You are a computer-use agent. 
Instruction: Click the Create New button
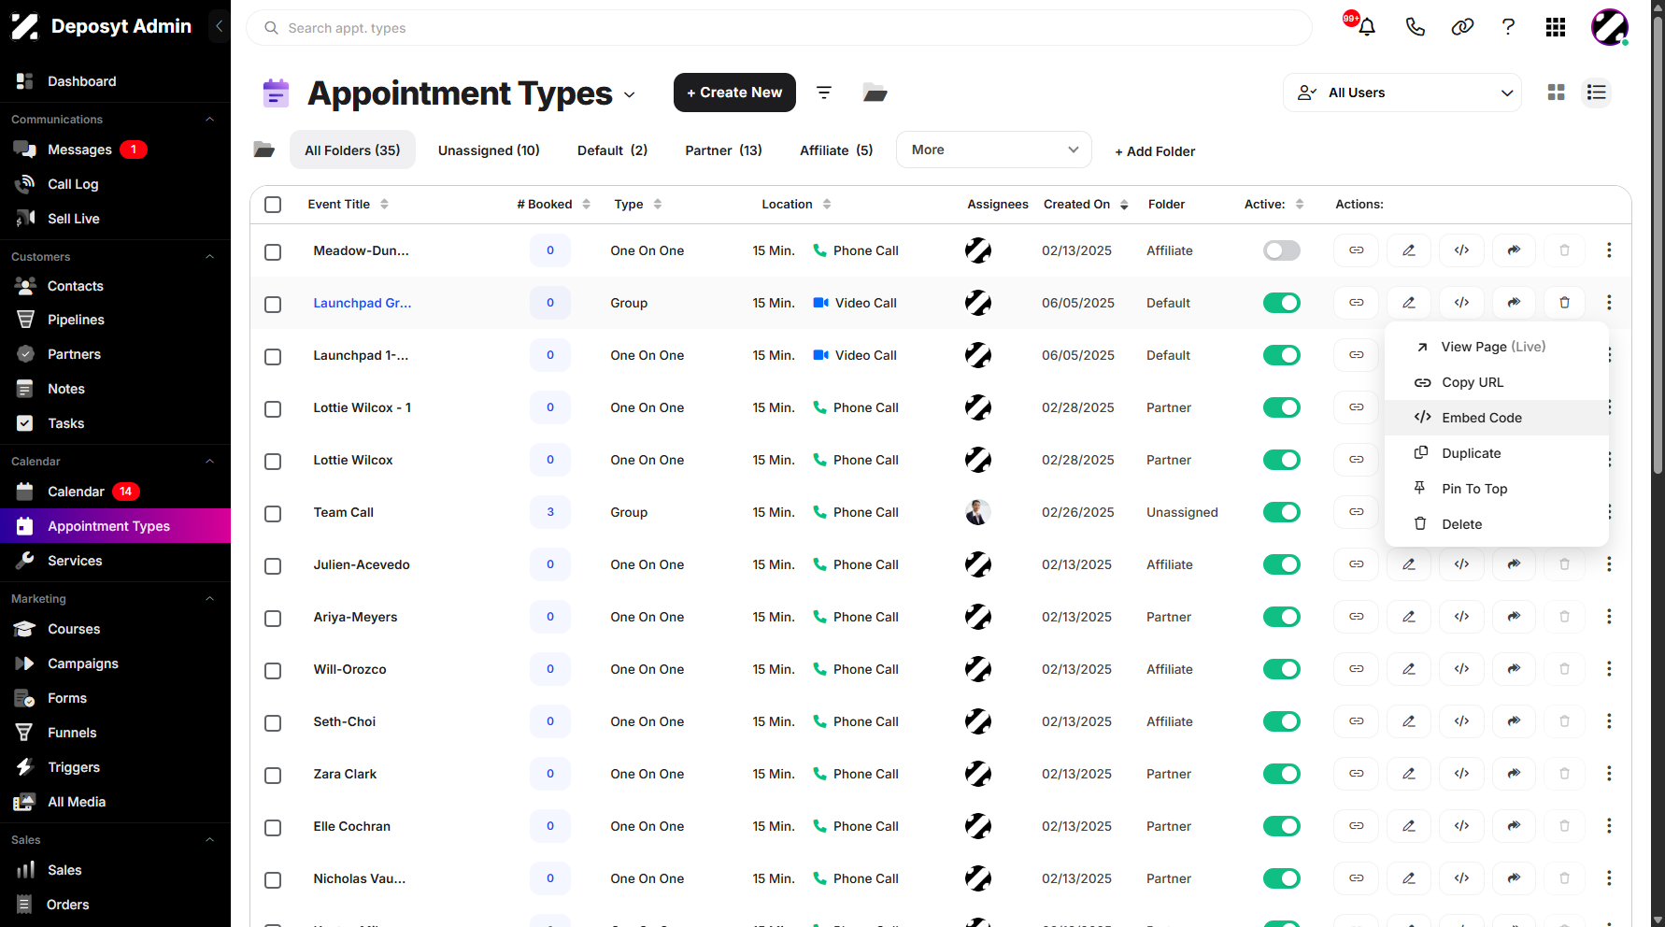(x=734, y=93)
